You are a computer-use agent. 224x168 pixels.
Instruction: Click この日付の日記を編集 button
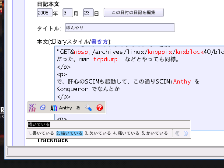[x=133, y=13]
